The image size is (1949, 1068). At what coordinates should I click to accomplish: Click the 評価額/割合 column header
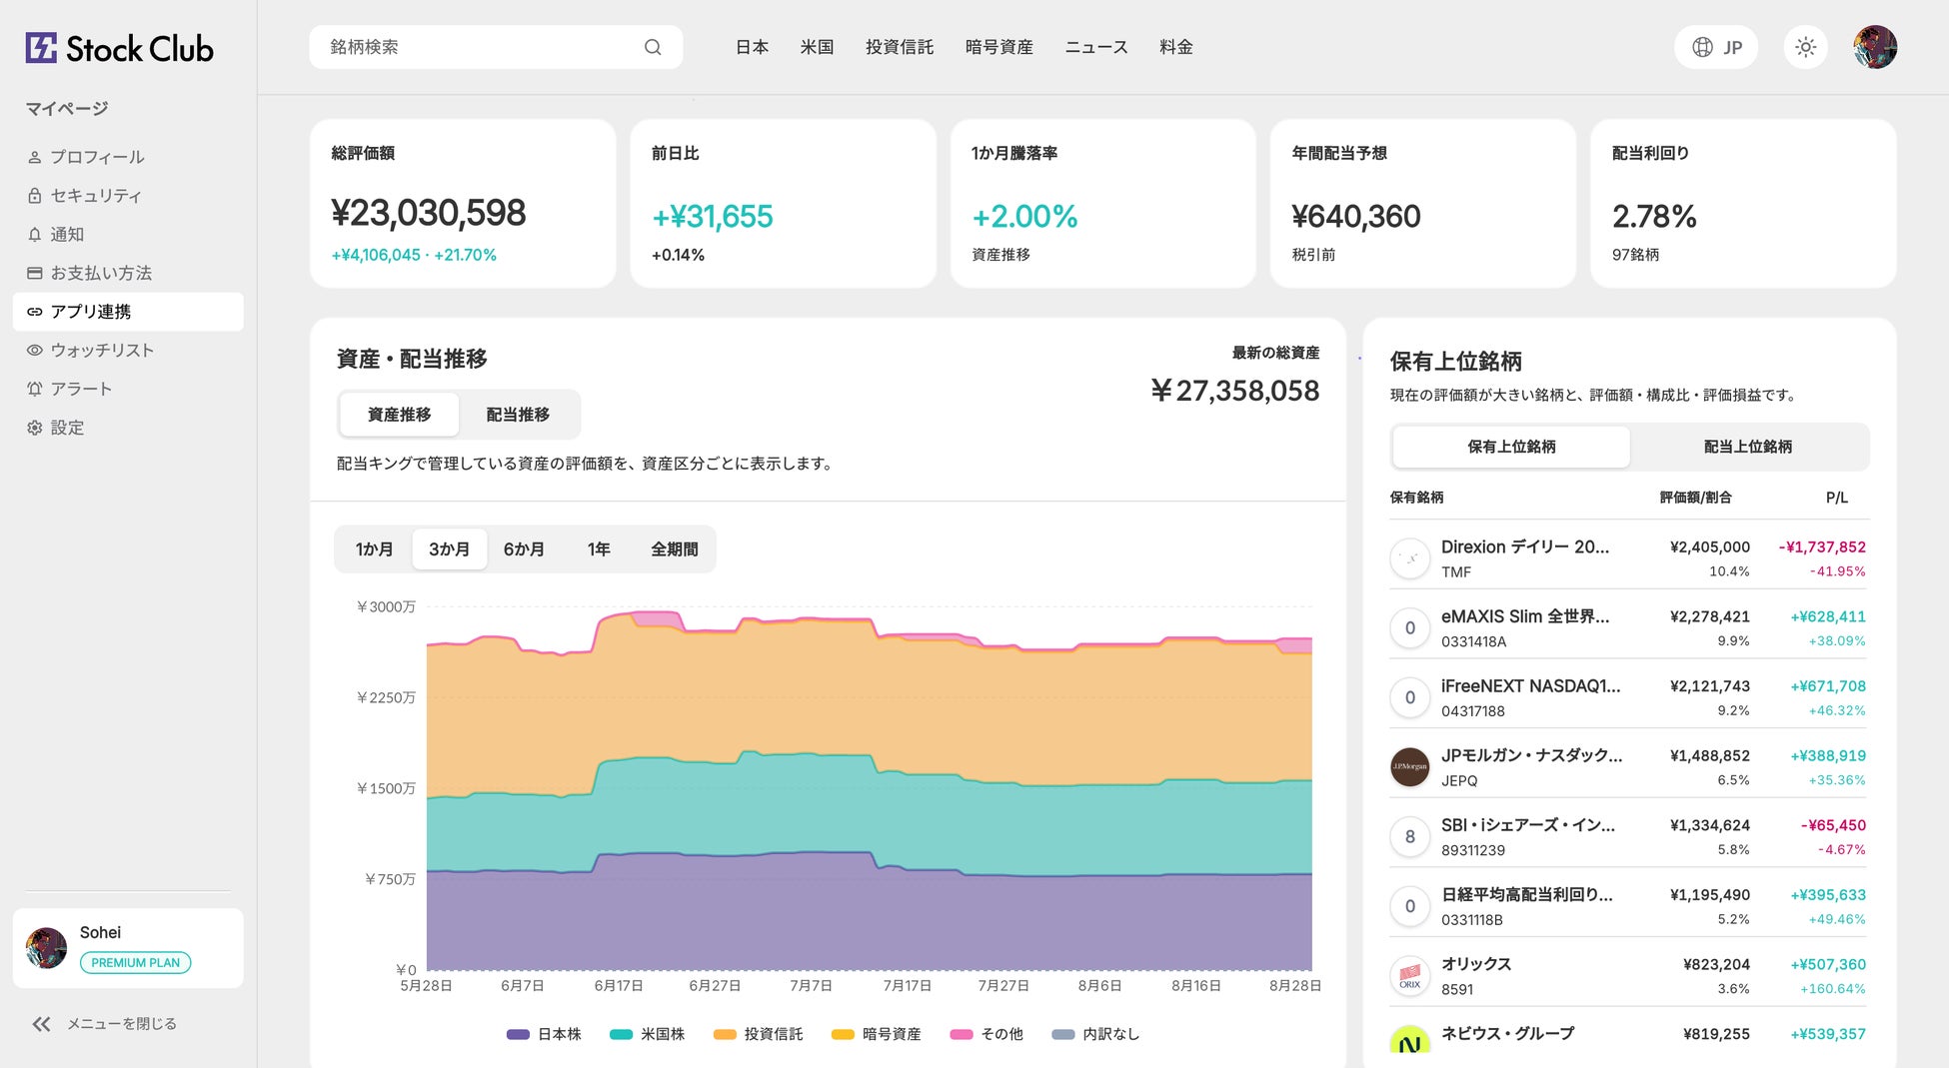(1695, 498)
